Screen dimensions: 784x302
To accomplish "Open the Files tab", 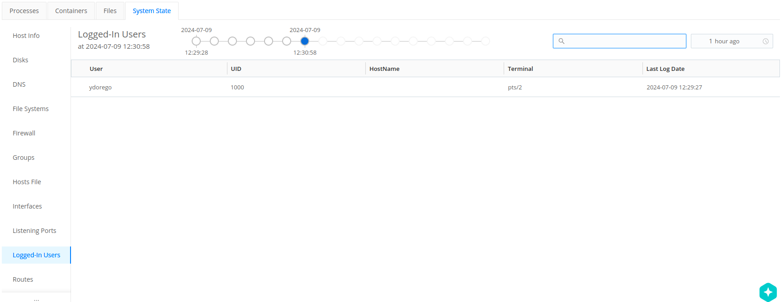I will click(110, 11).
